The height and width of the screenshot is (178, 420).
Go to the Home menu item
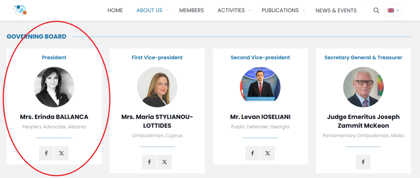pyautogui.click(x=115, y=11)
